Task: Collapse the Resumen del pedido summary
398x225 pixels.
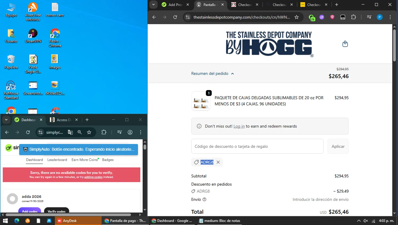Action: [x=213, y=74]
